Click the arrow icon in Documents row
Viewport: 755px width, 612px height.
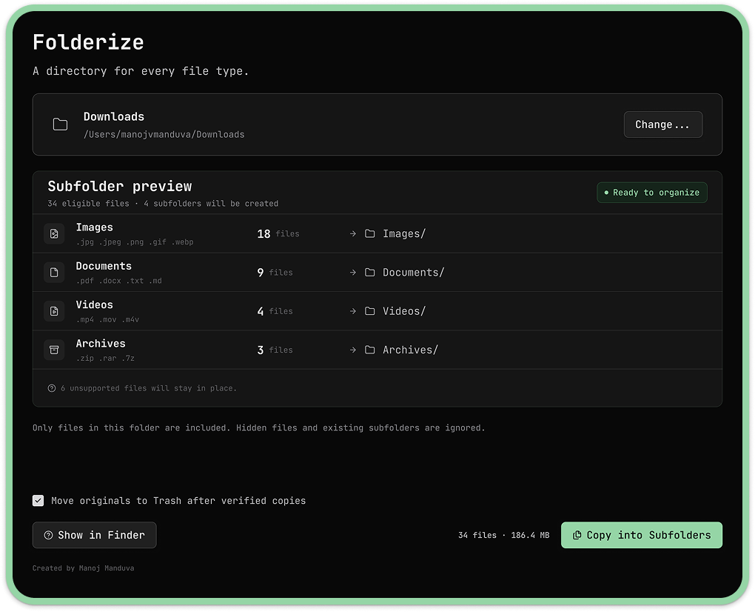point(353,272)
